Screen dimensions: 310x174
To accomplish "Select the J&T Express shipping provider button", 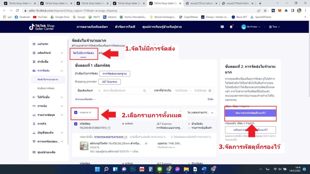I will 110,82.
